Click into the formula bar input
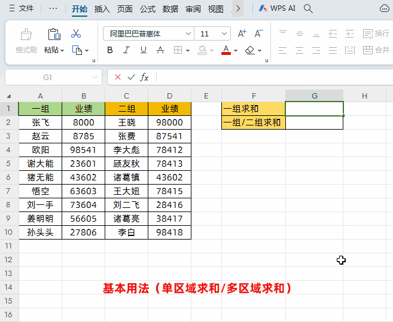 [275, 77]
